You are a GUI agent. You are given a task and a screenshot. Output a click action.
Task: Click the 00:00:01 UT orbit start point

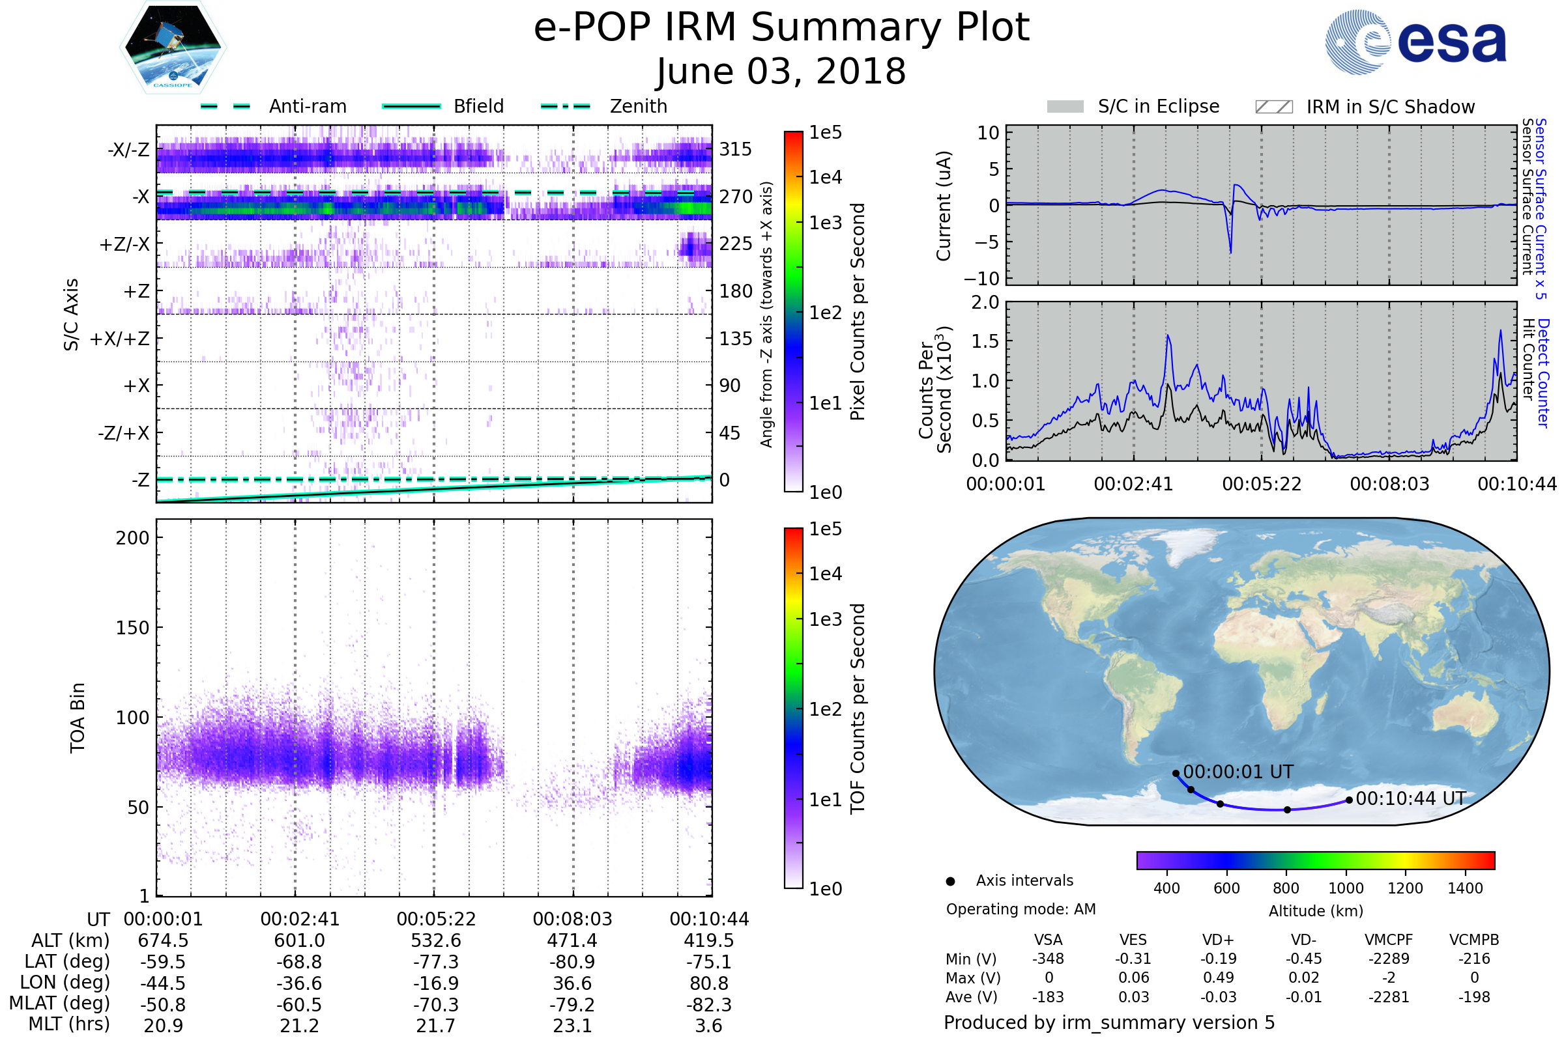coord(1176,773)
